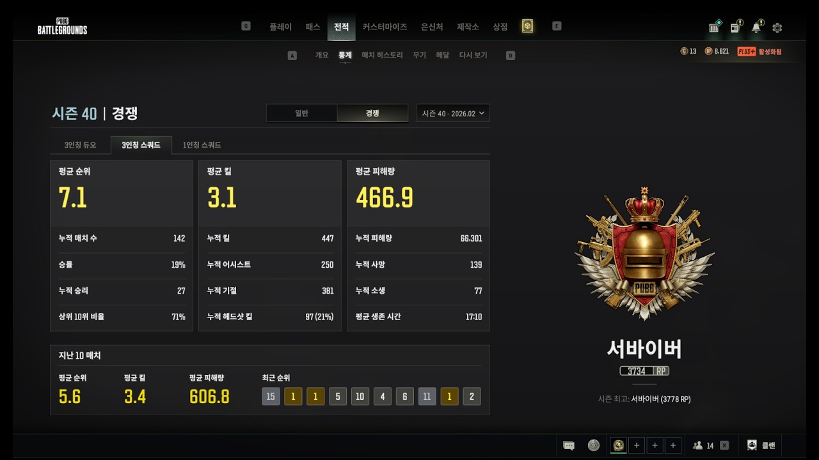Click the plus slot beside player avatar
The height and width of the screenshot is (460, 819).
coord(637,445)
